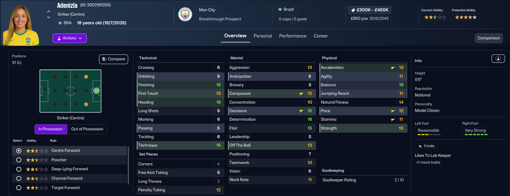Select the Deep-Lying Forward role radio button
This screenshot has height=196, width=510.
pos(19,169)
